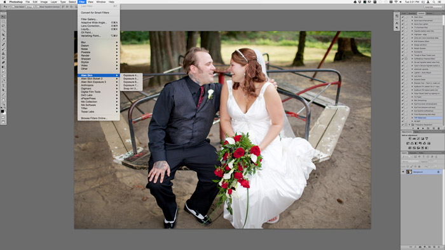
Task: Open the Image menu
Action: pos(44,2)
